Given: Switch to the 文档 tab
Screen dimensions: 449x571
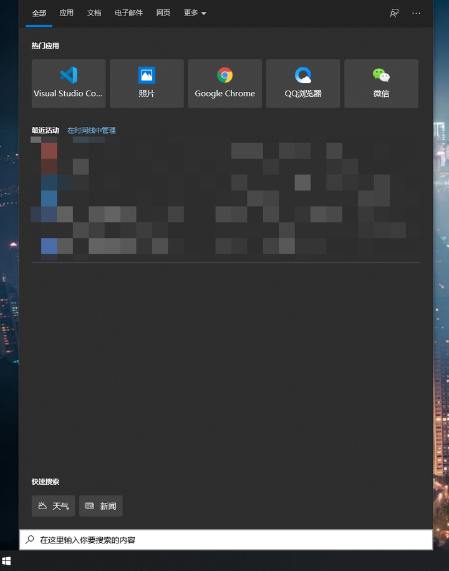Looking at the screenshot, I should pyautogui.click(x=94, y=13).
